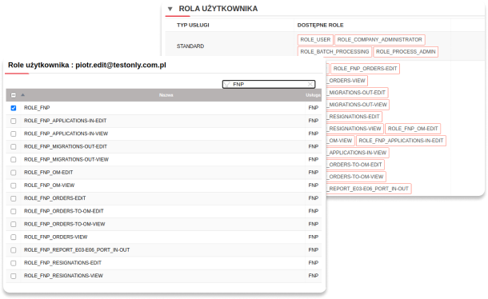The image size is (488, 299).
Task: Click ROLE_USER tag in available roles
Action: coord(315,40)
